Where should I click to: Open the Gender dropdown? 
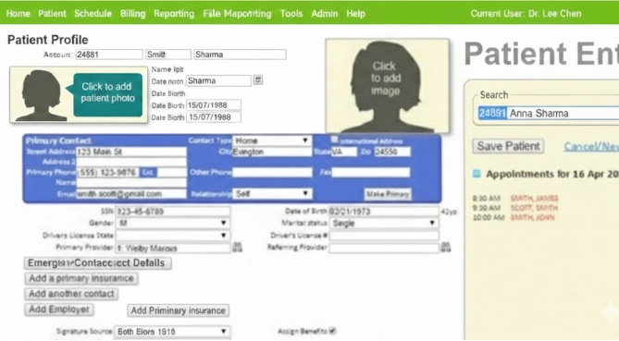[x=173, y=223]
